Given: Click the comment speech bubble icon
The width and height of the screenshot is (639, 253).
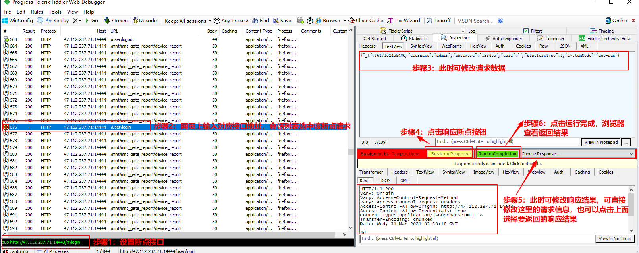Looking at the screenshot, I should point(40,21).
